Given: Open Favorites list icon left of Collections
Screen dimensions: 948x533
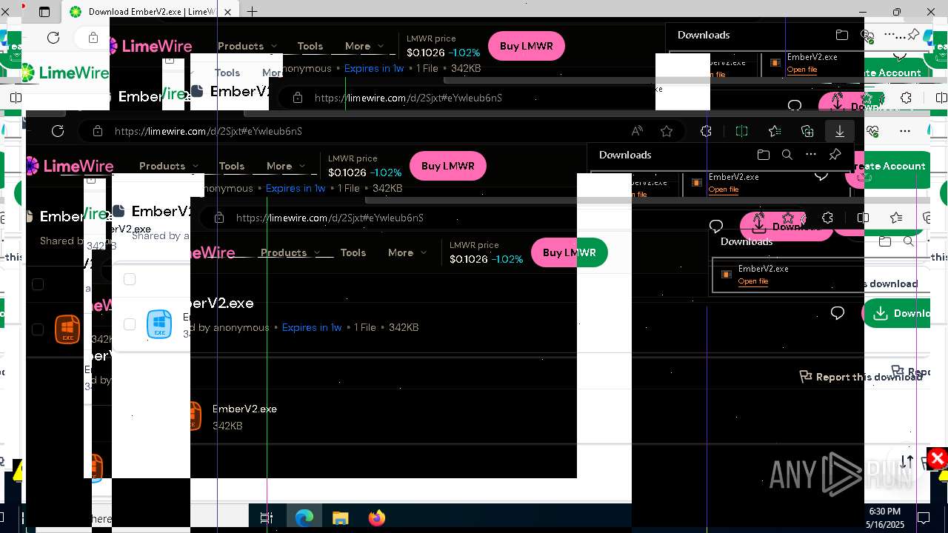Looking at the screenshot, I should [775, 131].
